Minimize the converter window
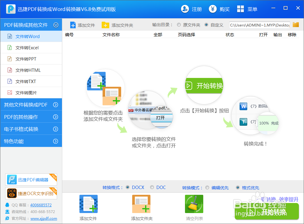This screenshot has width=304, height=224. point(273,8)
